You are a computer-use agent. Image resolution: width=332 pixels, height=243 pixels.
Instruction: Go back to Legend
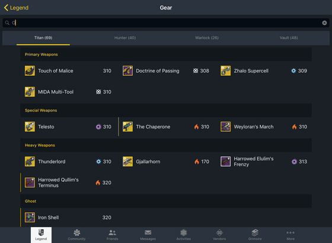16,8
